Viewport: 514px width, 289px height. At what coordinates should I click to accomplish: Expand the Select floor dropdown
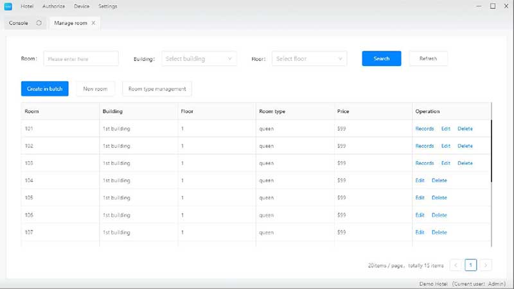coord(310,58)
